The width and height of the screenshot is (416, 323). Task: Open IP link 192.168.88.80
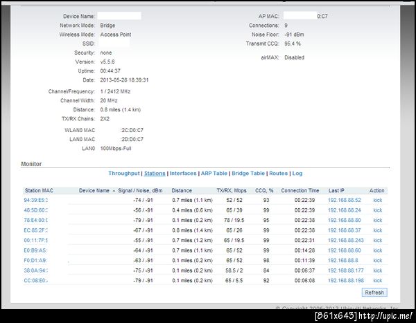(345, 220)
